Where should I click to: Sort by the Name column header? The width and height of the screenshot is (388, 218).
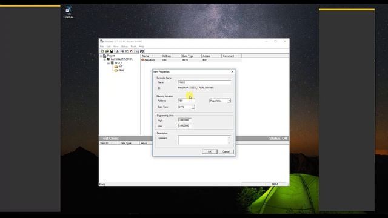click(x=151, y=56)
